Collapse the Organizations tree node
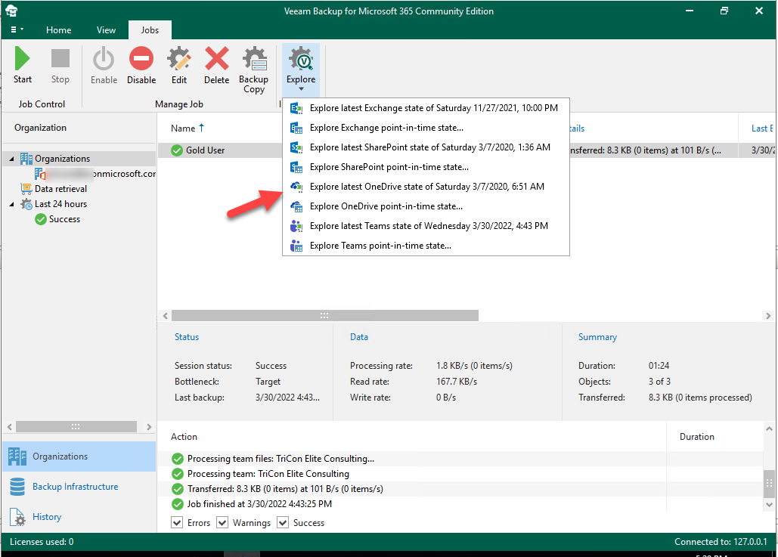The height and width of the screenshot is (557, 778). 13,159
